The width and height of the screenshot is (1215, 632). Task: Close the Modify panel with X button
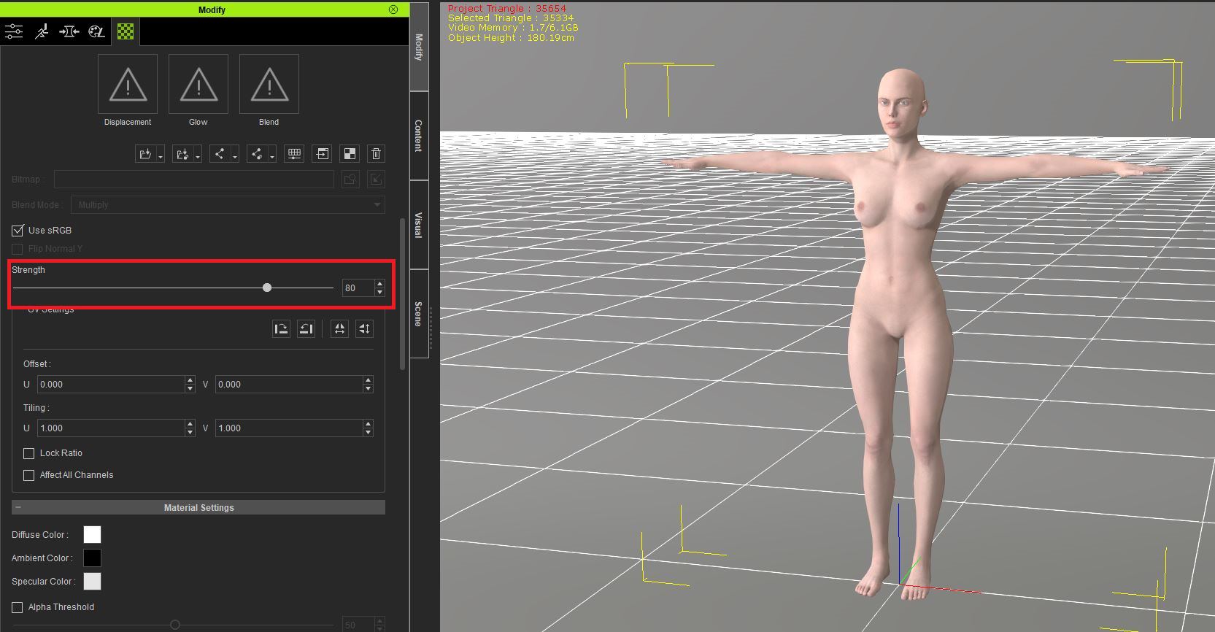(393, 9)
